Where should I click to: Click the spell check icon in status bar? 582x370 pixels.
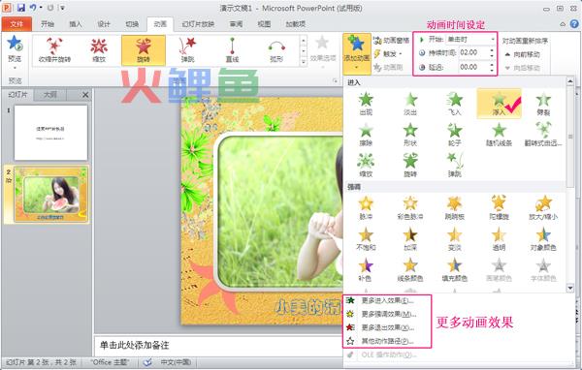(x=147, y=362)
